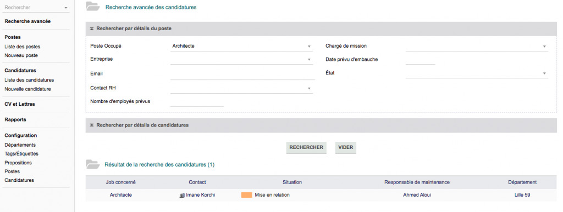
Task: Click the Mise en relation status text
Action: (x=272, y=195)
